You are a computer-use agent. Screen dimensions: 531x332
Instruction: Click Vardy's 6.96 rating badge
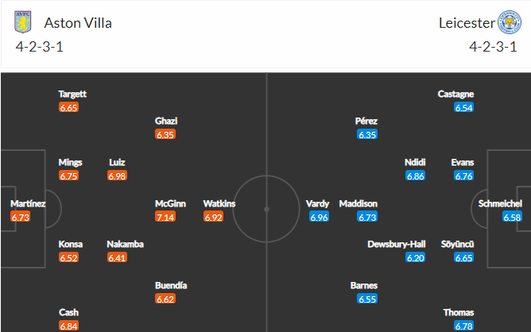319,217
